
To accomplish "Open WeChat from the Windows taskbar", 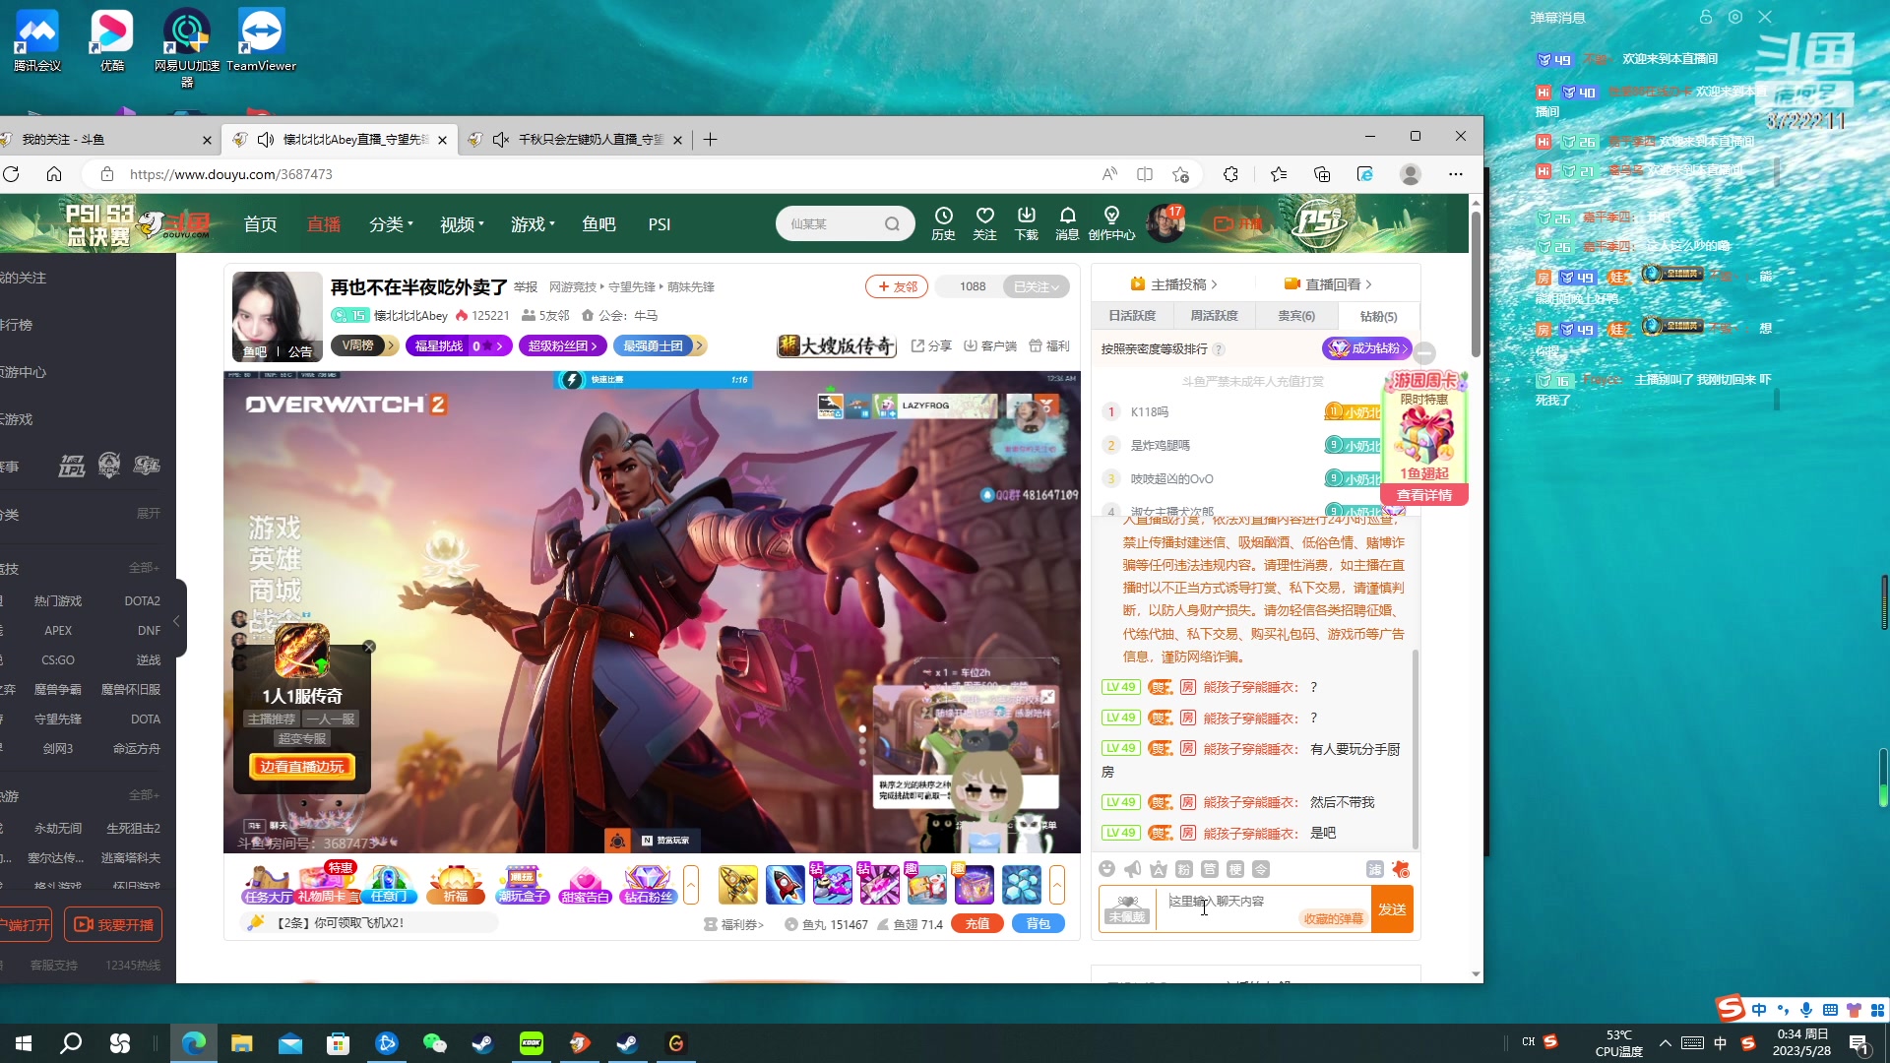I will 434,1043.
